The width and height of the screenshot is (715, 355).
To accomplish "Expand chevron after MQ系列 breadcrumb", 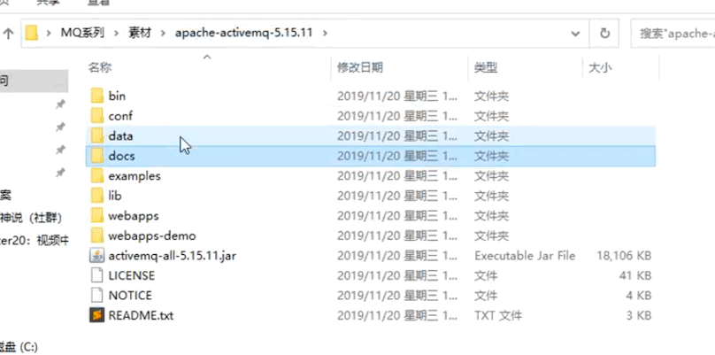I will [116, 34].
